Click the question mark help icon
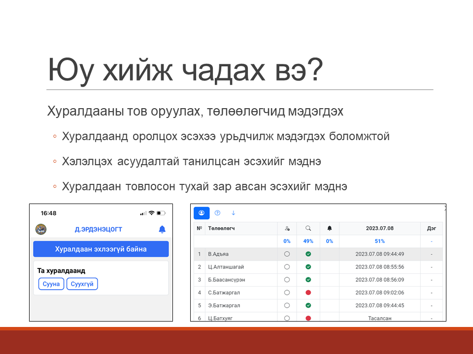The image size is (473, 354). click(217, 213)
